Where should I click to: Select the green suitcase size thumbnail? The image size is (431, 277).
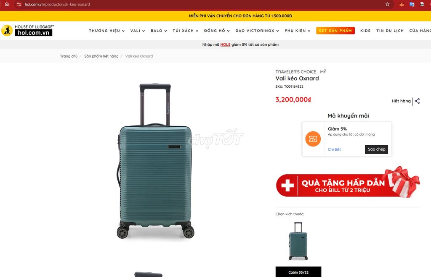coord(298,241)
